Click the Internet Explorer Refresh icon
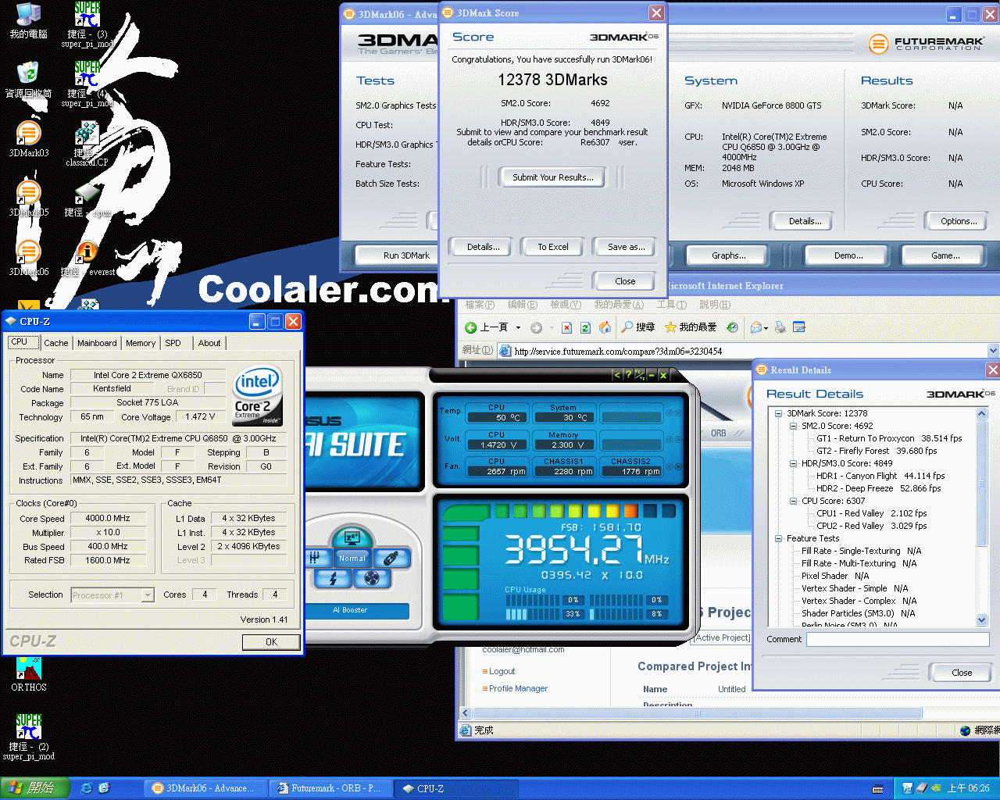The image size is (1000, 800). 585,327
